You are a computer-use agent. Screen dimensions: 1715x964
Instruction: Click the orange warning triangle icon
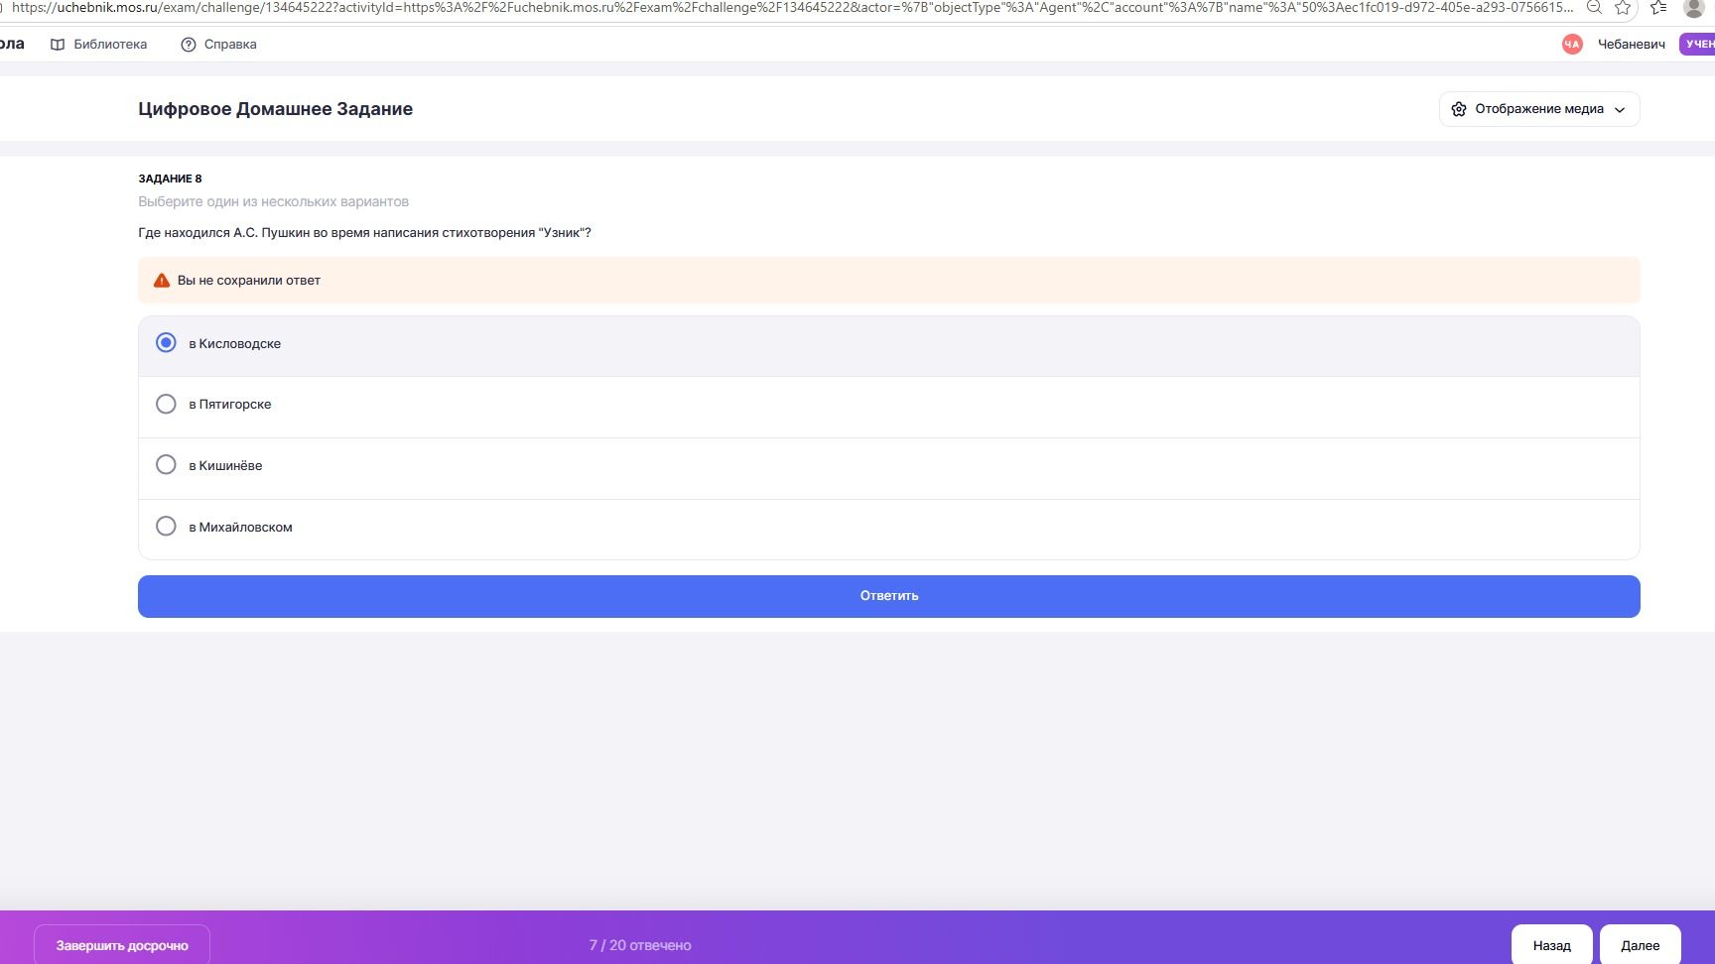[x=162, y=281]
